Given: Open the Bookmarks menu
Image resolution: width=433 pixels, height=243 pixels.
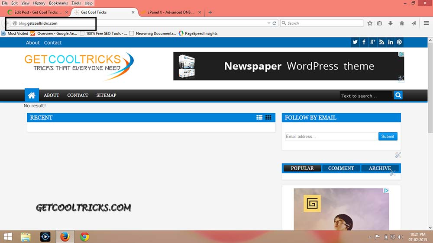Looking at the screenshot, I should click(58, 3).
